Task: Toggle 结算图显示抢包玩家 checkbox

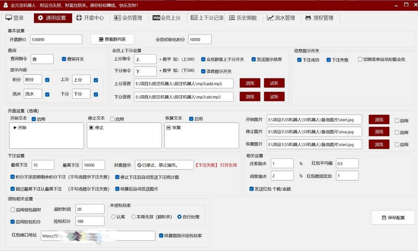Action: [161, 236]
